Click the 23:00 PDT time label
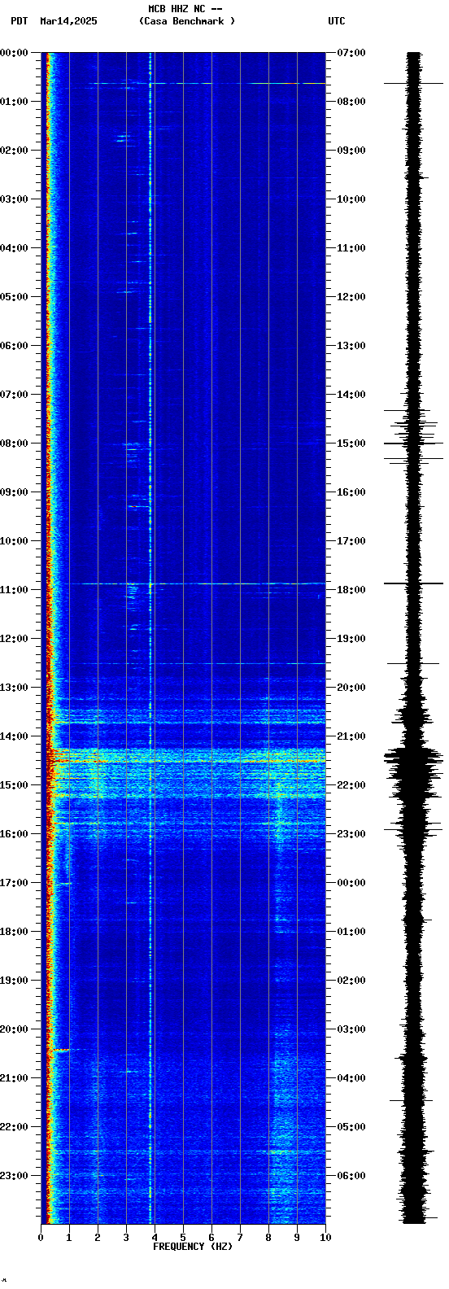The width and height of the screenshot is (449, 1289). [x=15, y=1176]
